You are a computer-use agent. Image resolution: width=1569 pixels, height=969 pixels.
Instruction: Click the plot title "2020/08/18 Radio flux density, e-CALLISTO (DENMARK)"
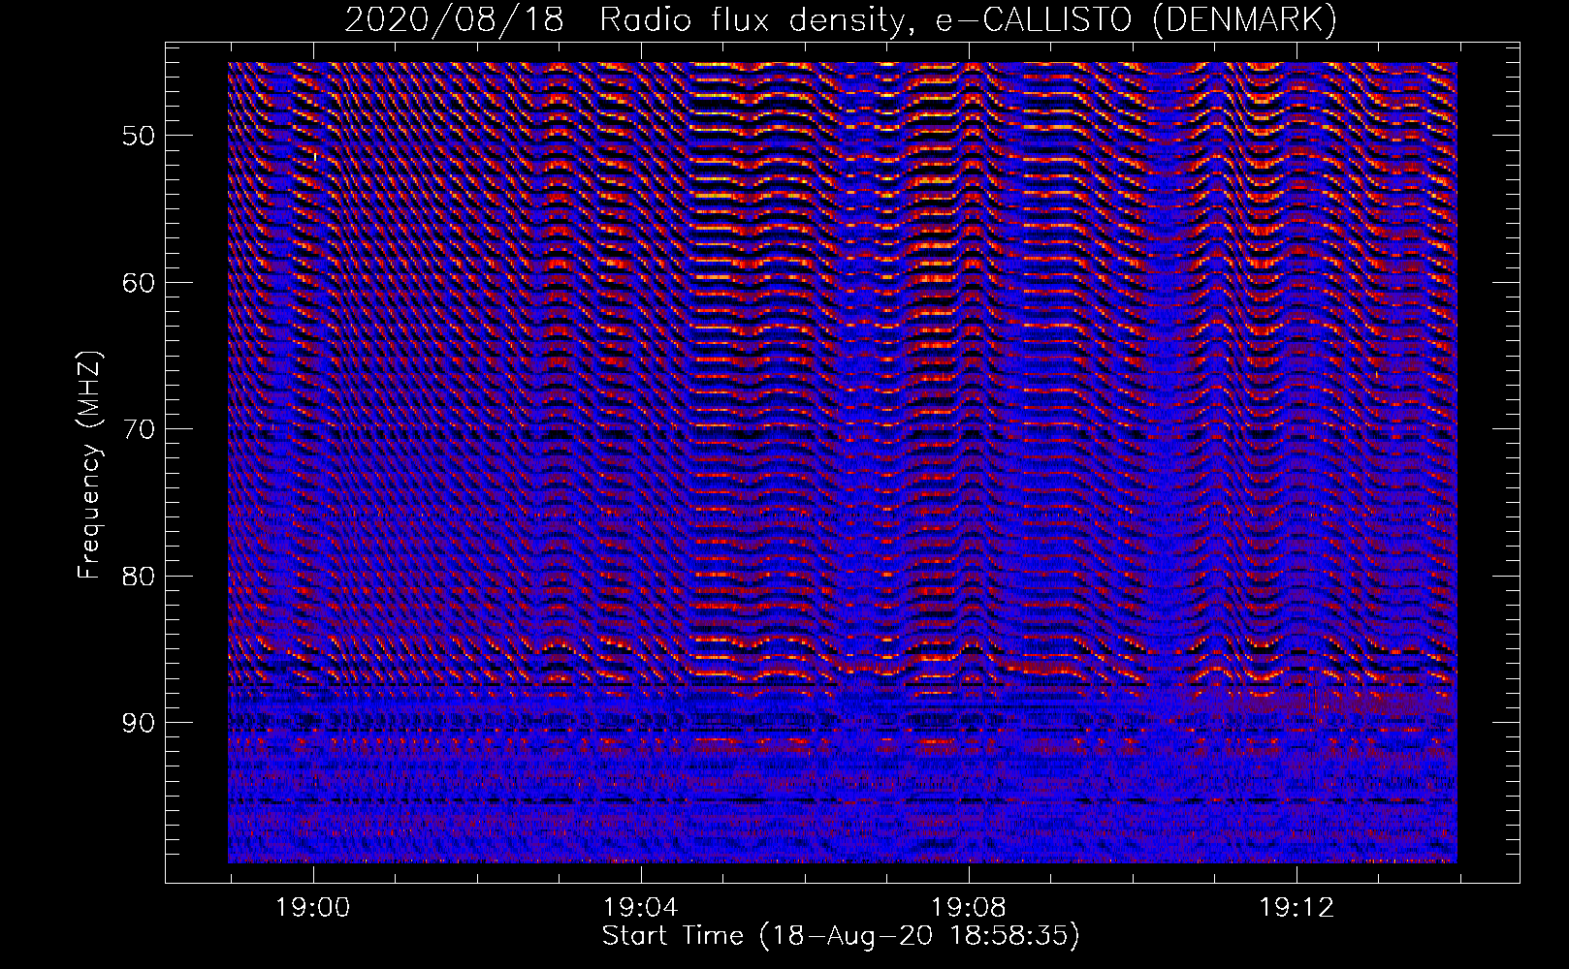click(841, 20)
